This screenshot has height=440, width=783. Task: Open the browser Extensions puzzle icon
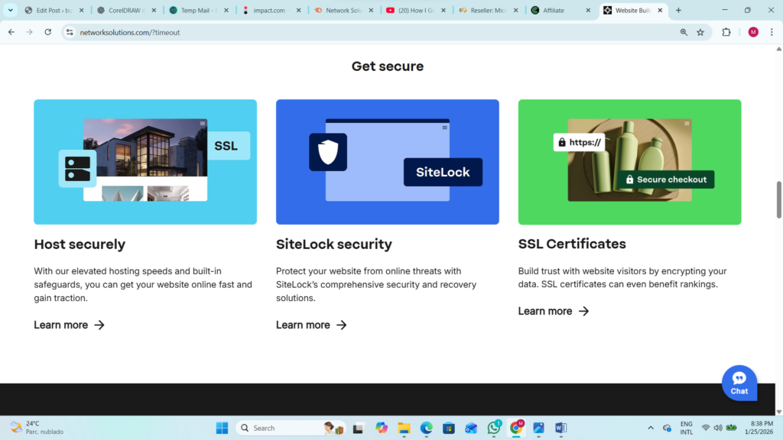pos(726,32)
